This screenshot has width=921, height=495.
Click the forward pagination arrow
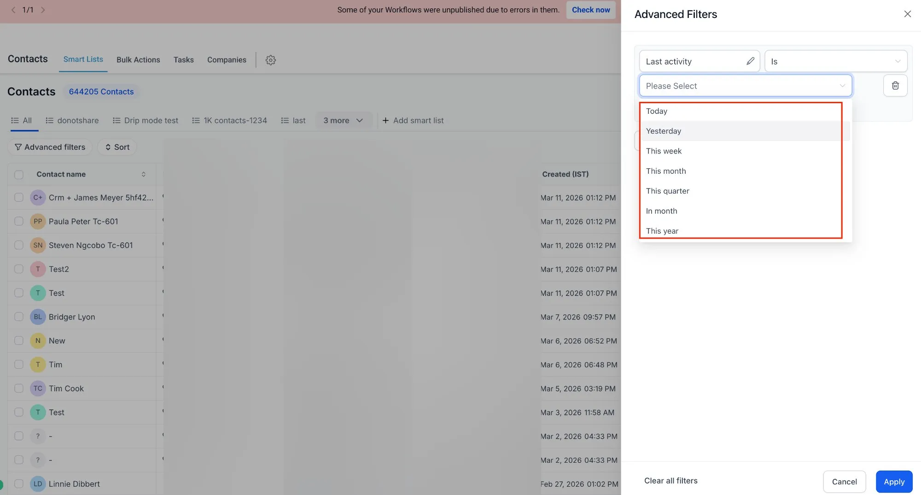coord(43,9)
